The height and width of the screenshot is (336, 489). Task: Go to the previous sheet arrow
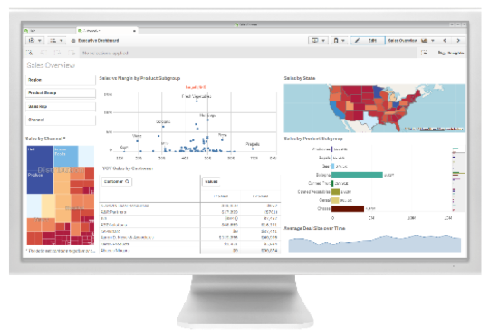[x=445, y=41]
